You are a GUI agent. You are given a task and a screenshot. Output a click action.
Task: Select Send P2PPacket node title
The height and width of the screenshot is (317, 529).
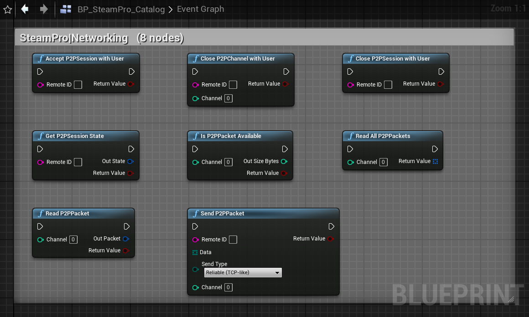pyautogui.click(x=223, y=214)
